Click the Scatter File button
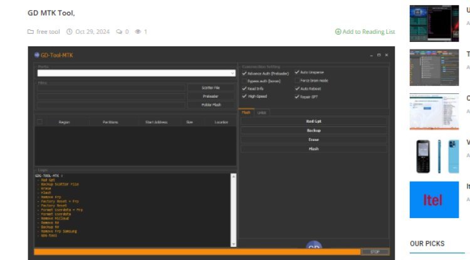The image size is (470, 260). (x=211, y=88)
